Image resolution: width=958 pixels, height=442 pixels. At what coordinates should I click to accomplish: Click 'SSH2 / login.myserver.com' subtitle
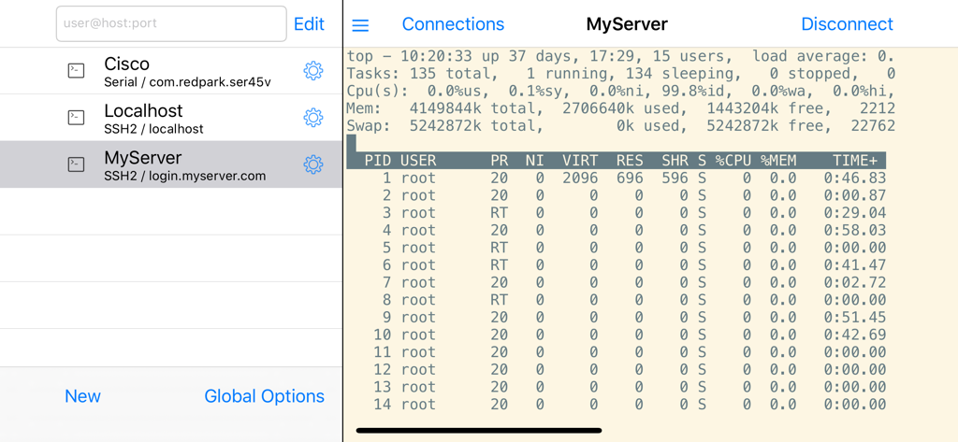pyautogui.click(x=185, y=176)
